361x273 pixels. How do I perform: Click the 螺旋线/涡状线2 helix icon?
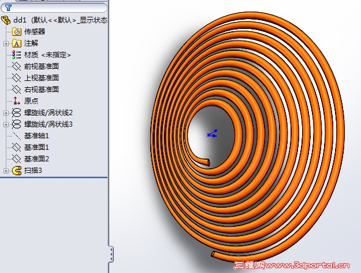pyautogui.click(x=17, y=113)
